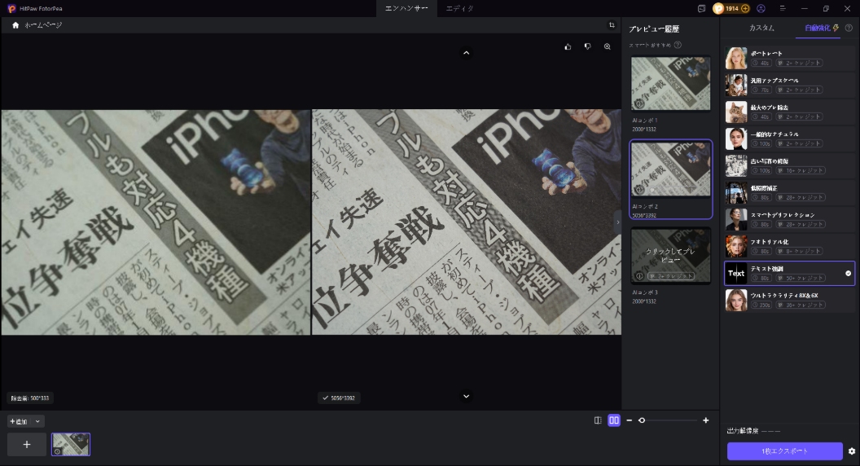Screen dimensions: 860x466
Task: Click the help icon next to 自動強化 tab
Action: point(849,28)
